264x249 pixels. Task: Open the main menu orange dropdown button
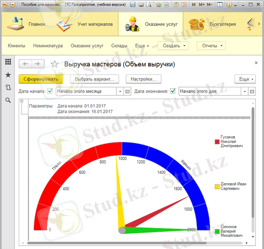13,5
